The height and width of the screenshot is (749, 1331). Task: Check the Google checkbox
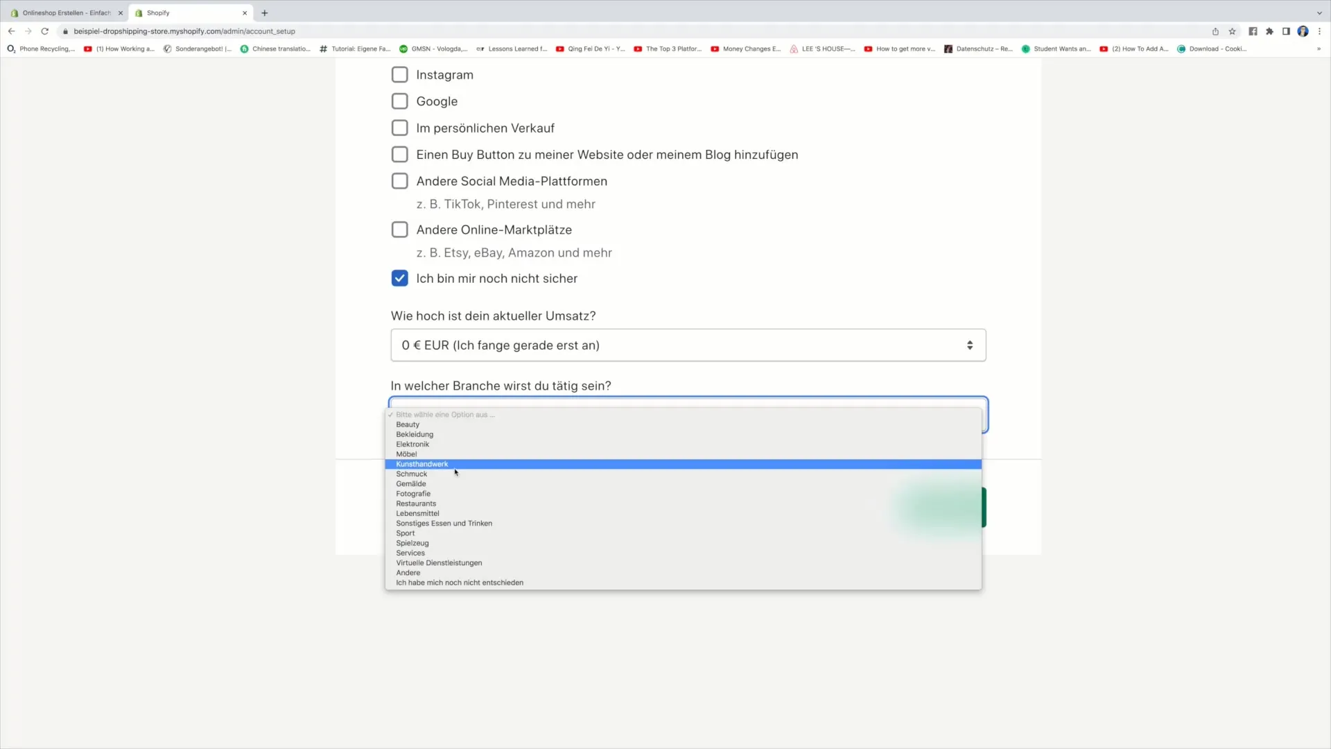point(400,101)
